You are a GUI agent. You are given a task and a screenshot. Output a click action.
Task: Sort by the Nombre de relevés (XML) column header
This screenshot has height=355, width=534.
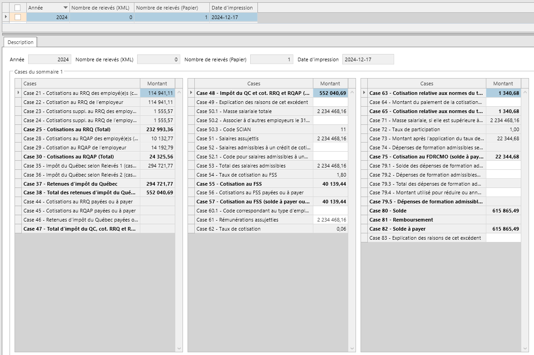(102, 8)
